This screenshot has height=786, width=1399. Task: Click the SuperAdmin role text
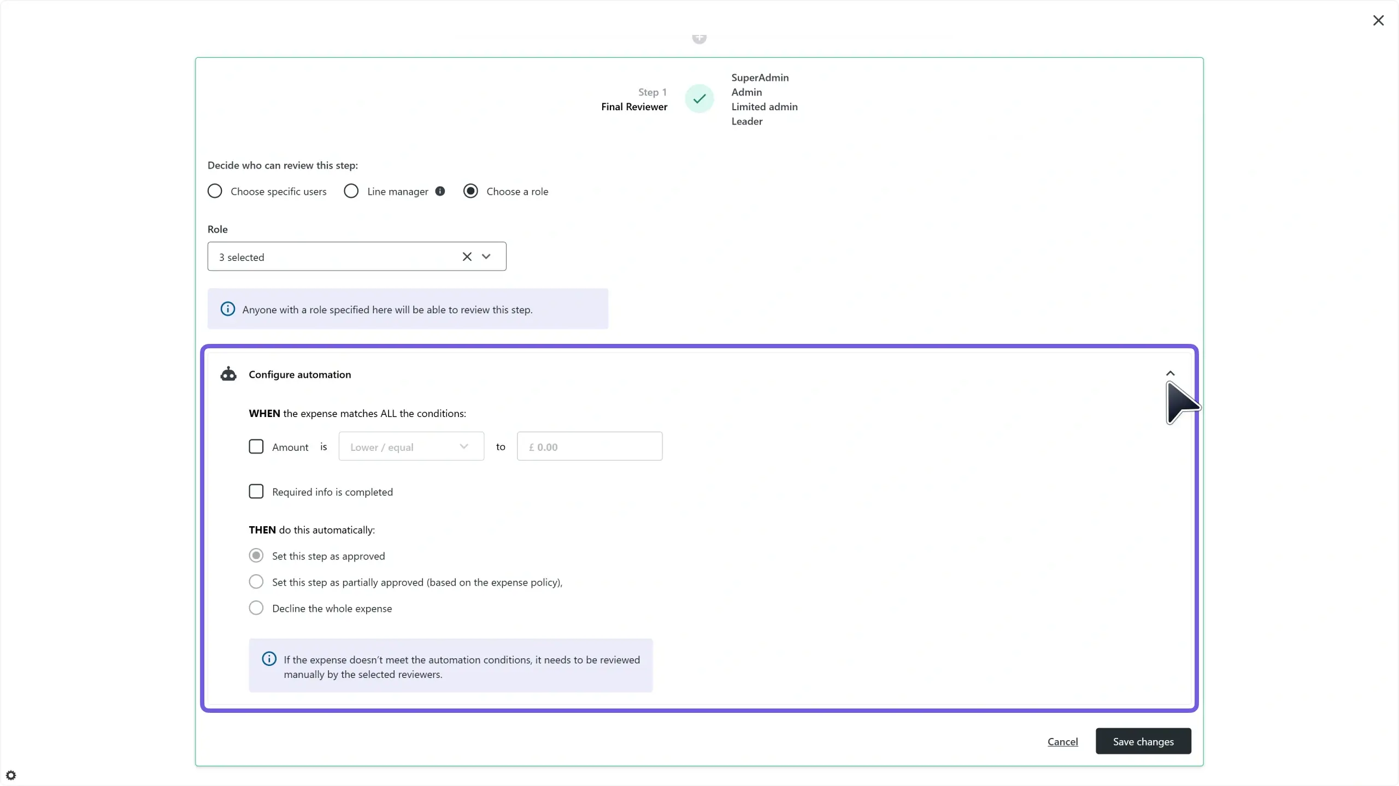tap(760, 78)
